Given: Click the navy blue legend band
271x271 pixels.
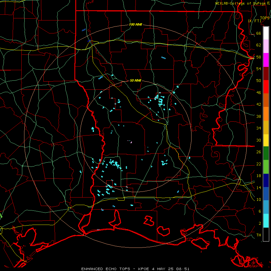Looking at the screenshot, I should [x=266, y=180].
